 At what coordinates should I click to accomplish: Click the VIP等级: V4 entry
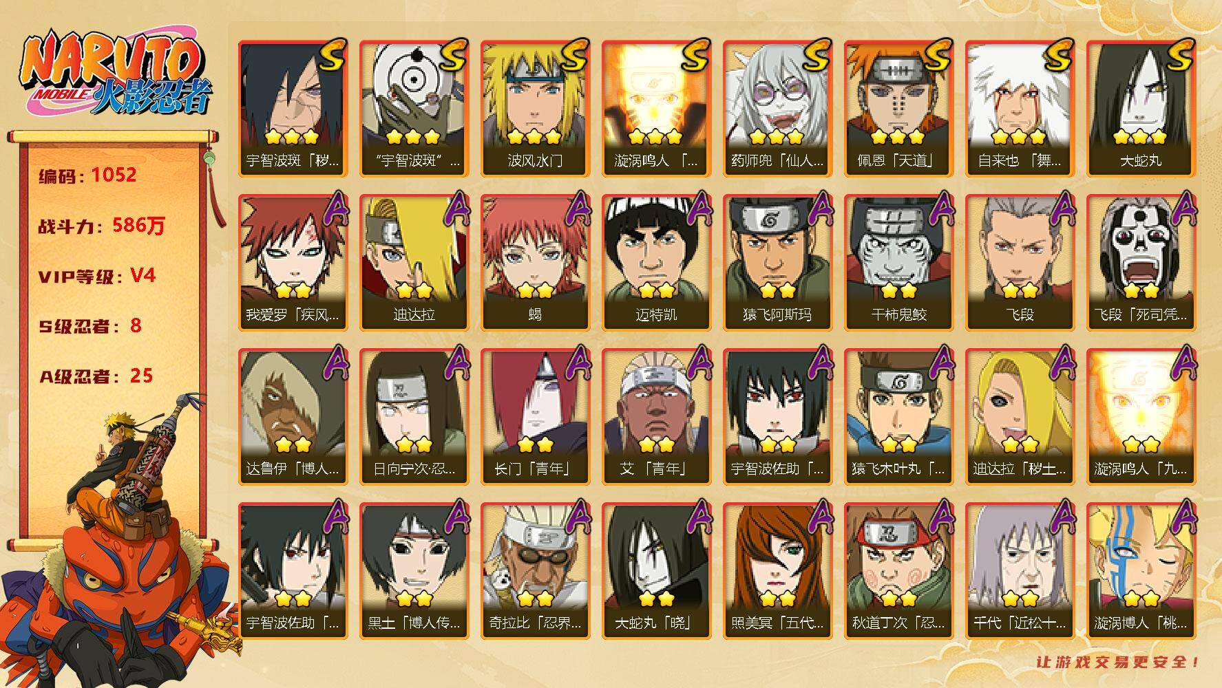coord(96,276)
